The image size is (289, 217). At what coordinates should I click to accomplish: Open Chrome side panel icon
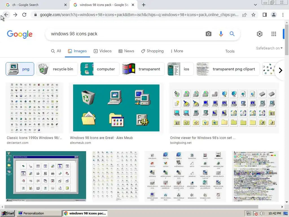click(x=265, y=15)
